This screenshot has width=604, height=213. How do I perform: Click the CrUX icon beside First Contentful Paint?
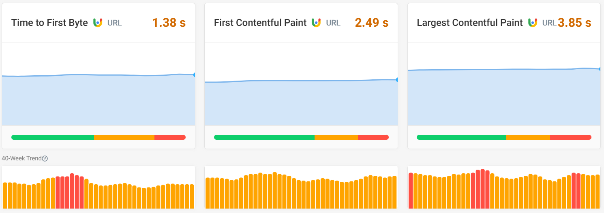pyautogui.click(x=316, y=23)
